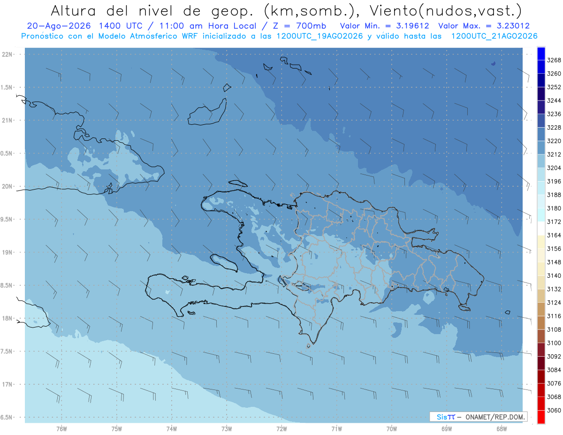Click the colorbar label 3228
This screenshot has width=563, height=435.
click(x=554, y=127)
